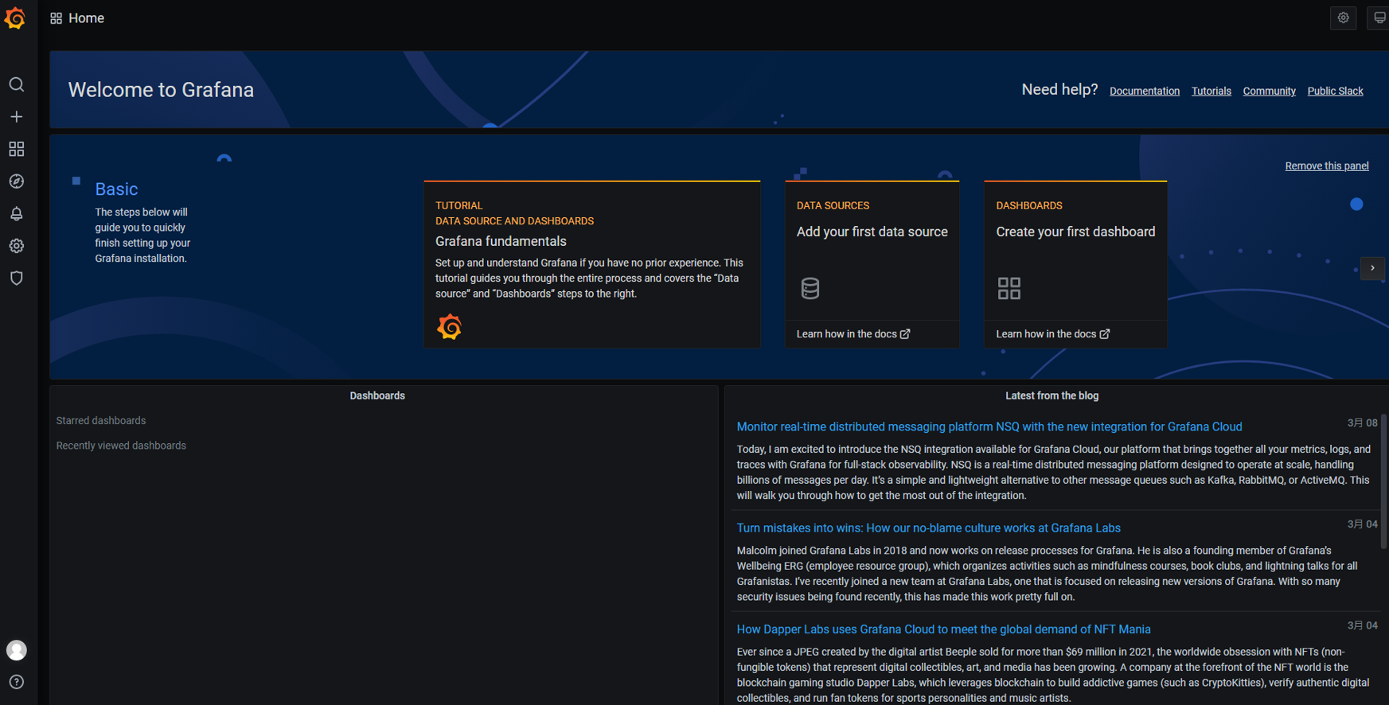The height and width of the screenshot is (705, 1389).
Task: Open the Explore compass icon
Action: click(16, 181)
